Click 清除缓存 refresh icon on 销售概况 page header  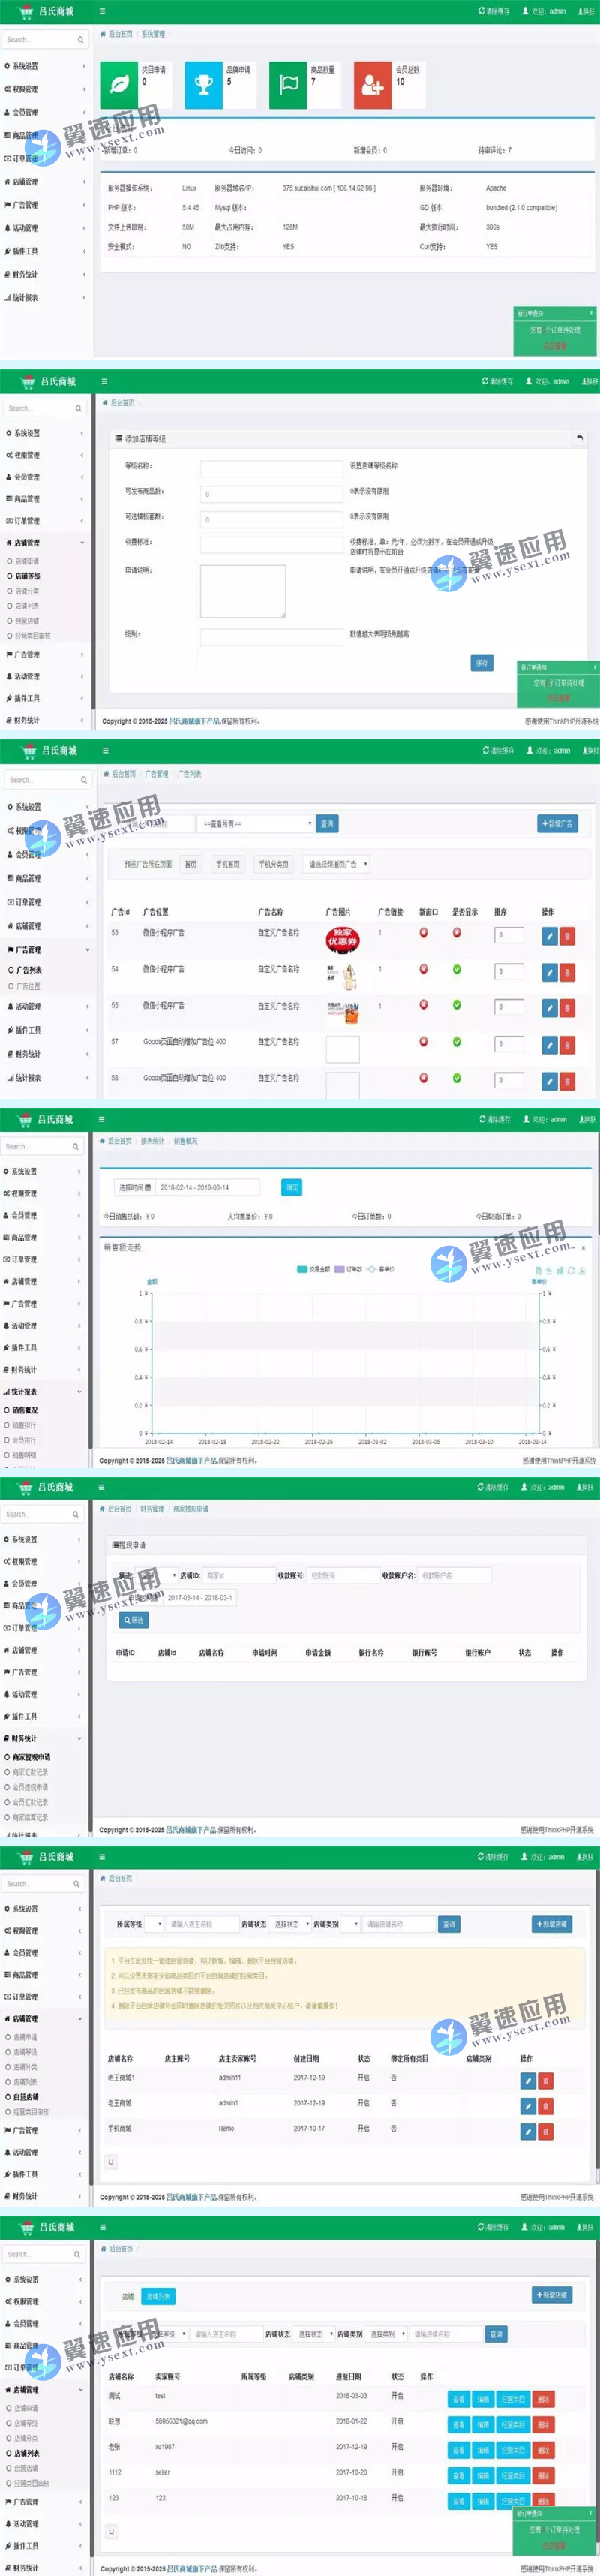(x=482, y=1119)
